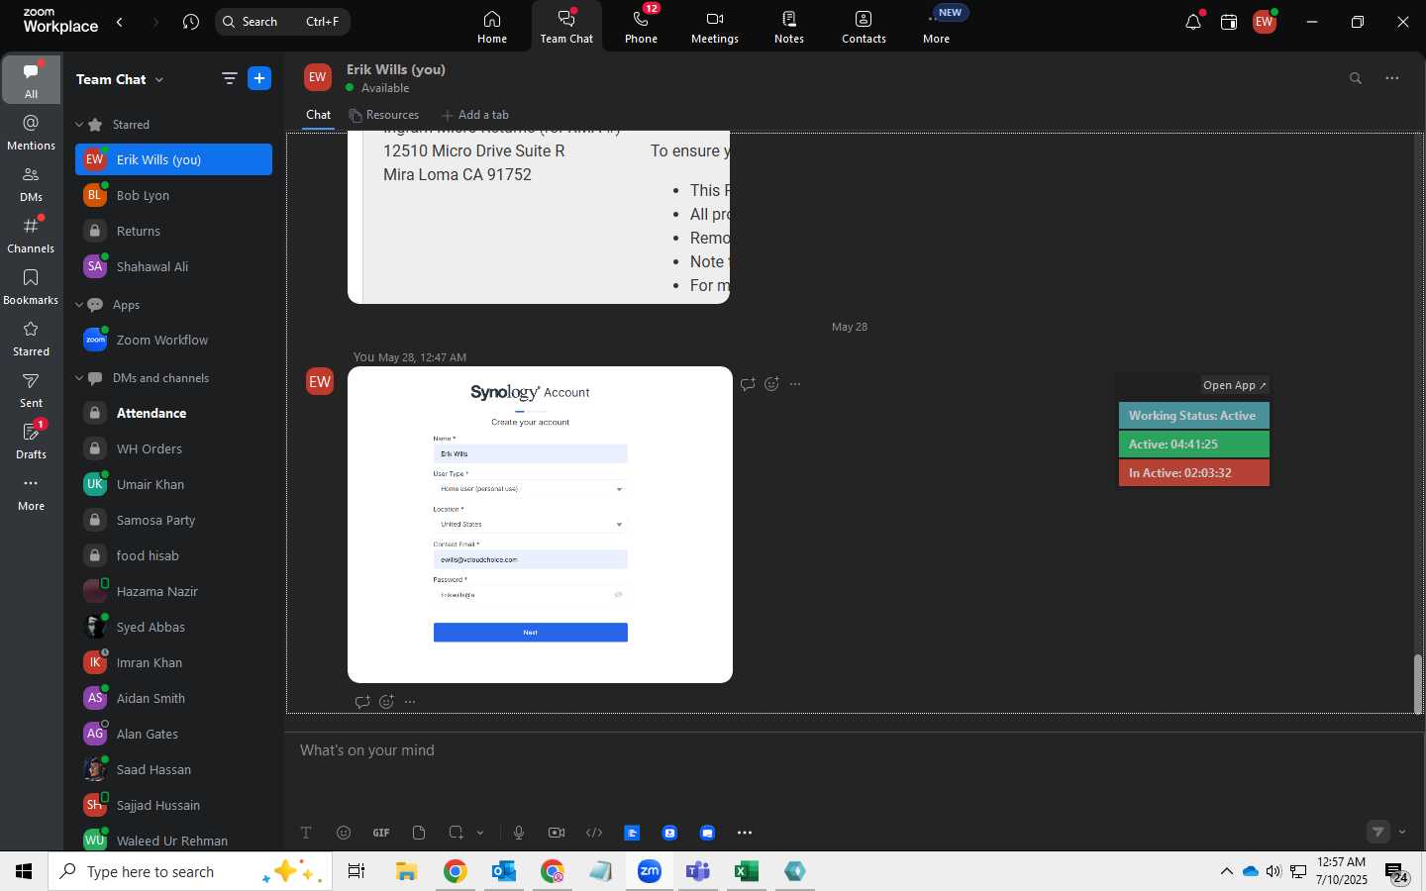Open the EW profile avatar menu
Screen dimensions: 1426x891
point(1265,22)
